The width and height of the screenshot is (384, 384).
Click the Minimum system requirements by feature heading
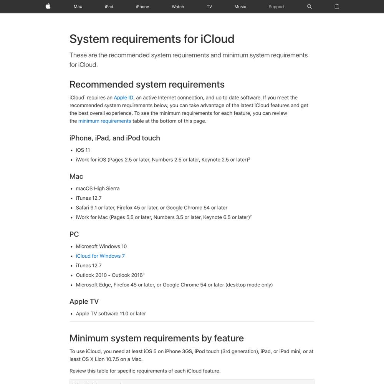pos(157,338)
